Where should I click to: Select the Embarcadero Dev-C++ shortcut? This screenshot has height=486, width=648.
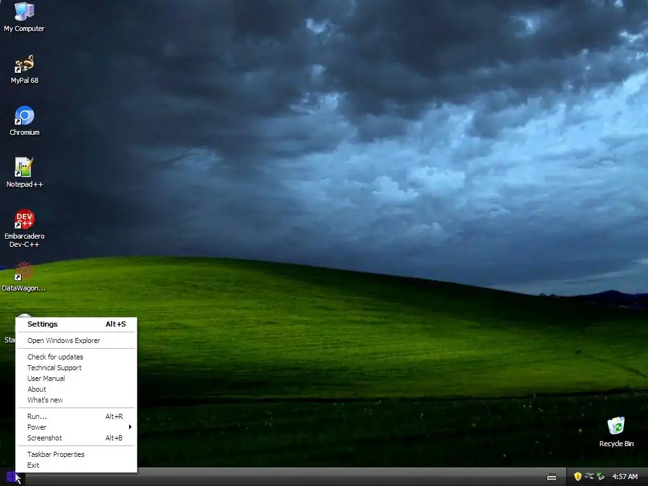25,228
